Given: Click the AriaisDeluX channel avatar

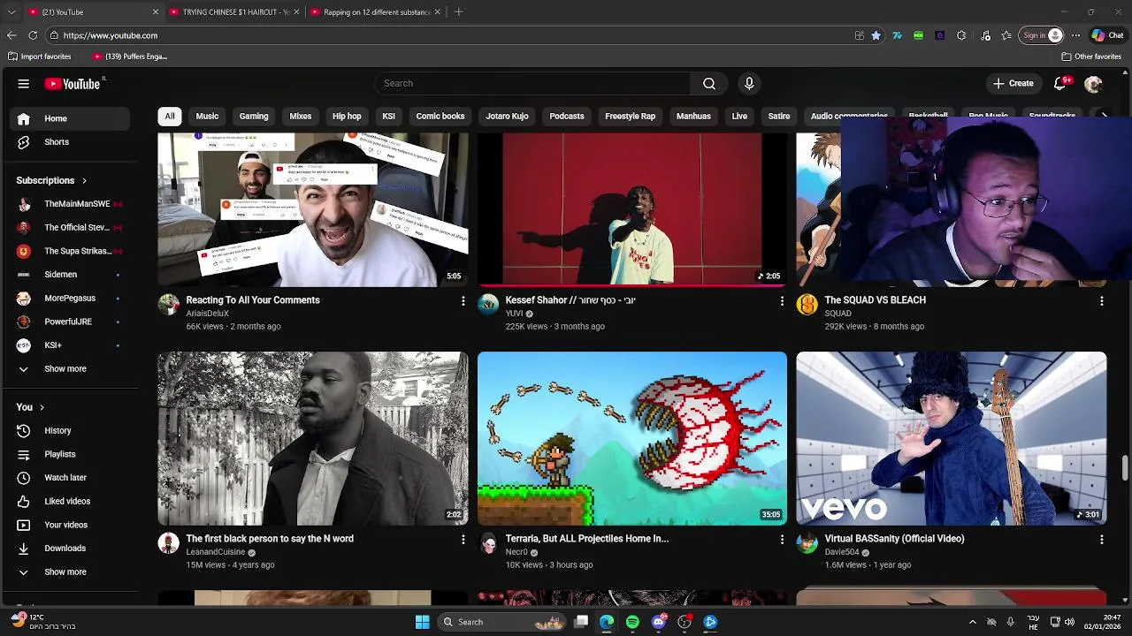Looking at the screenshot, I should click(168, 305).
